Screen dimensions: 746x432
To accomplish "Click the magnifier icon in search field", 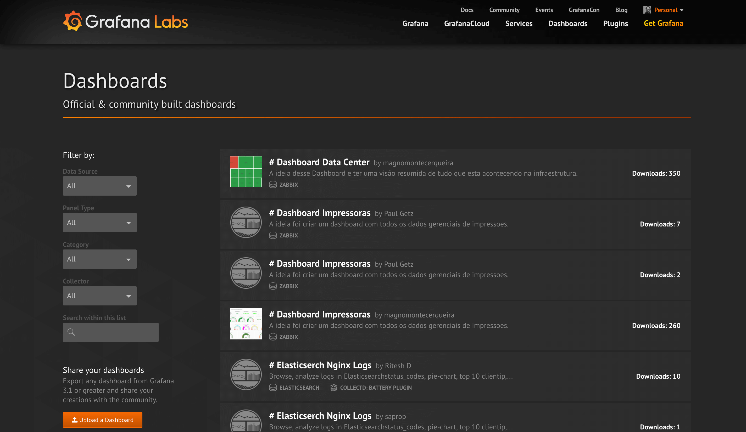I will click(x=71, y=332).
